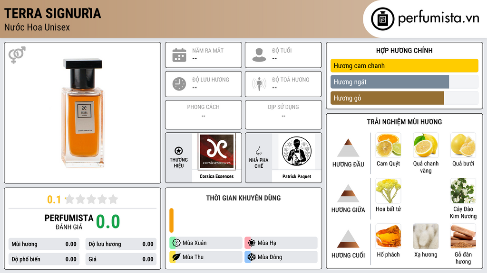Click the Giá score row
Viewport: 487px width, 273px height.
[121, 259]
